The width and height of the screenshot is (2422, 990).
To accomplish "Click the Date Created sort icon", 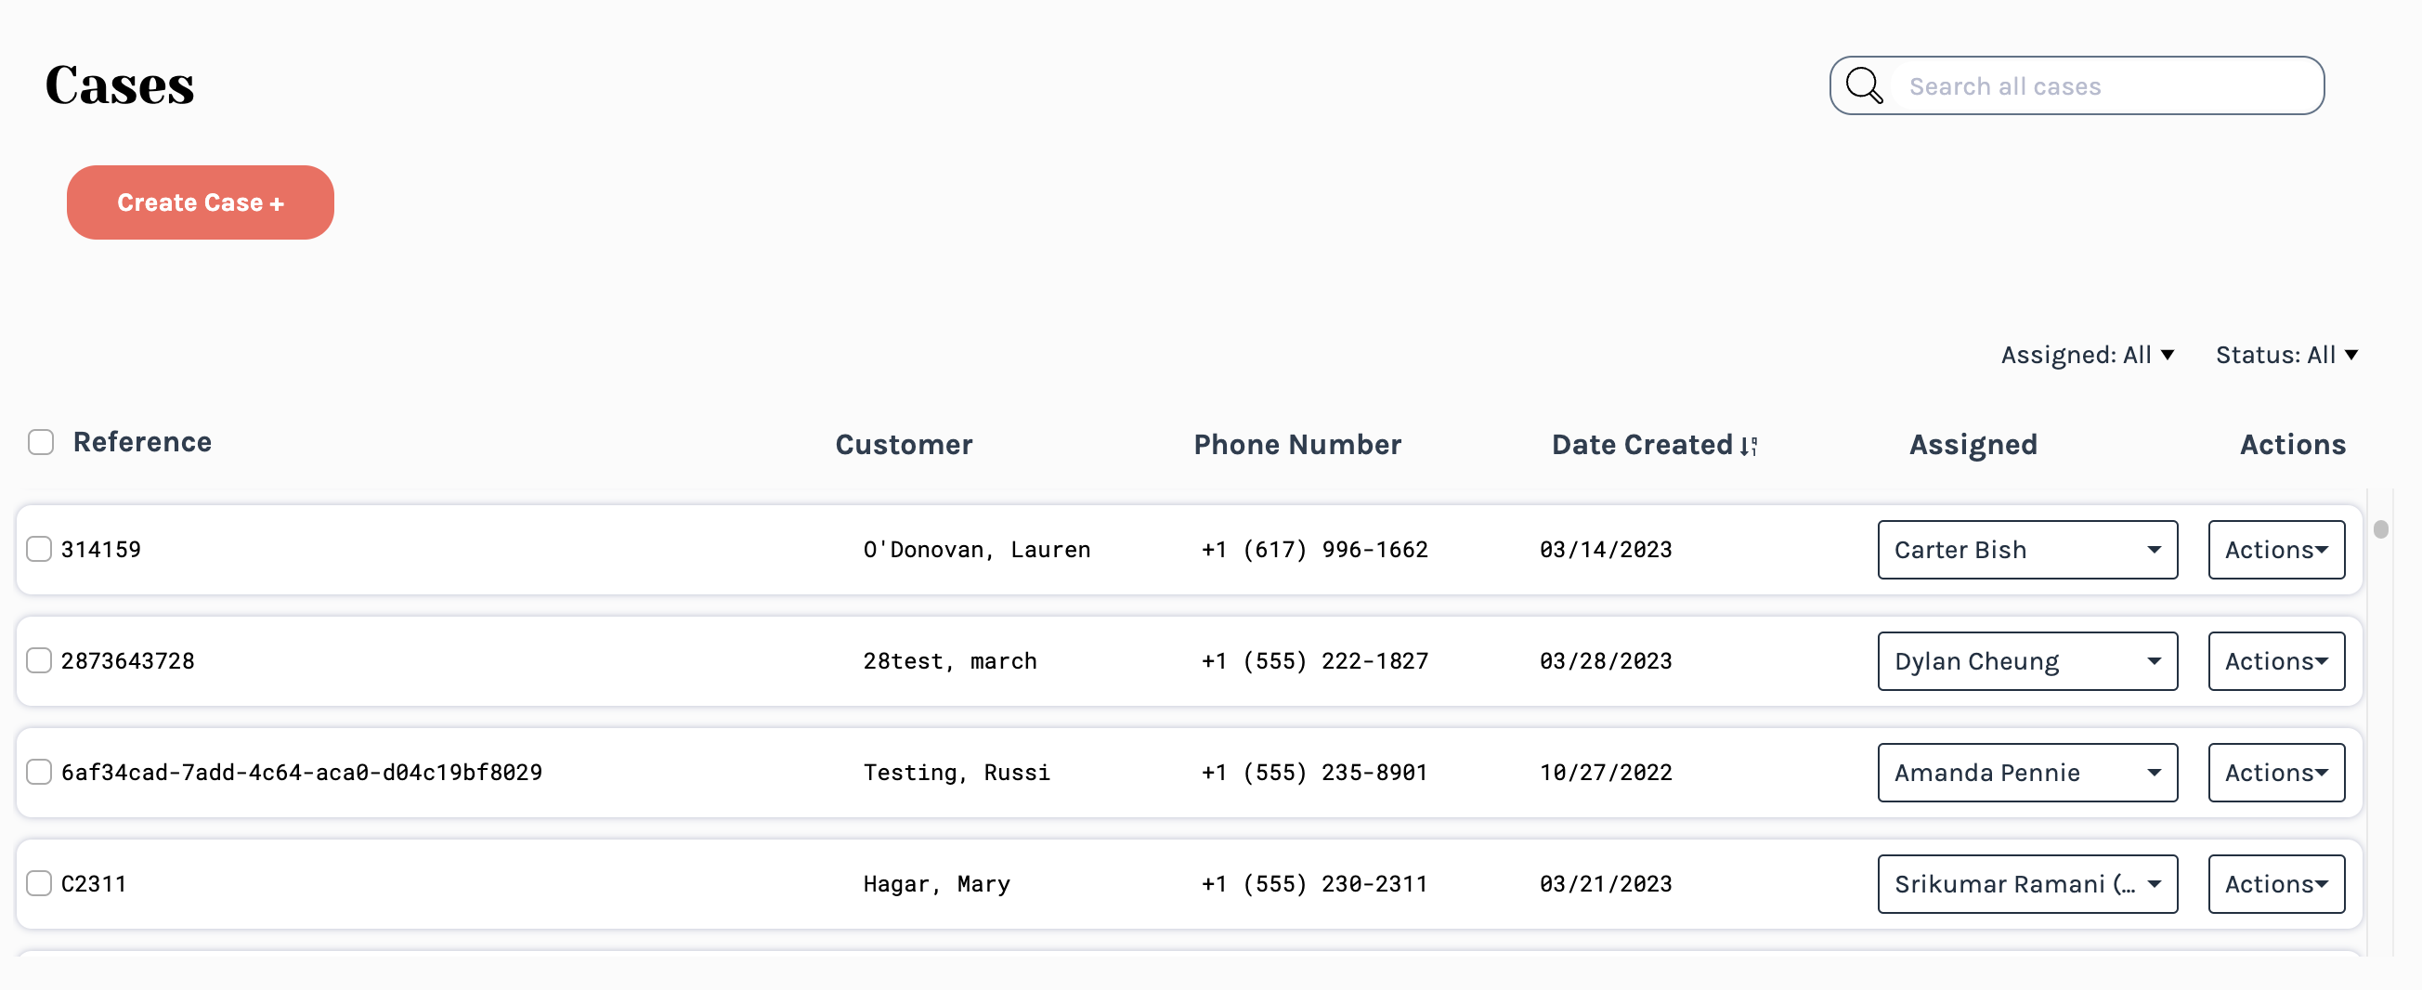I will pyautogui.click(x=1748, y=446).
